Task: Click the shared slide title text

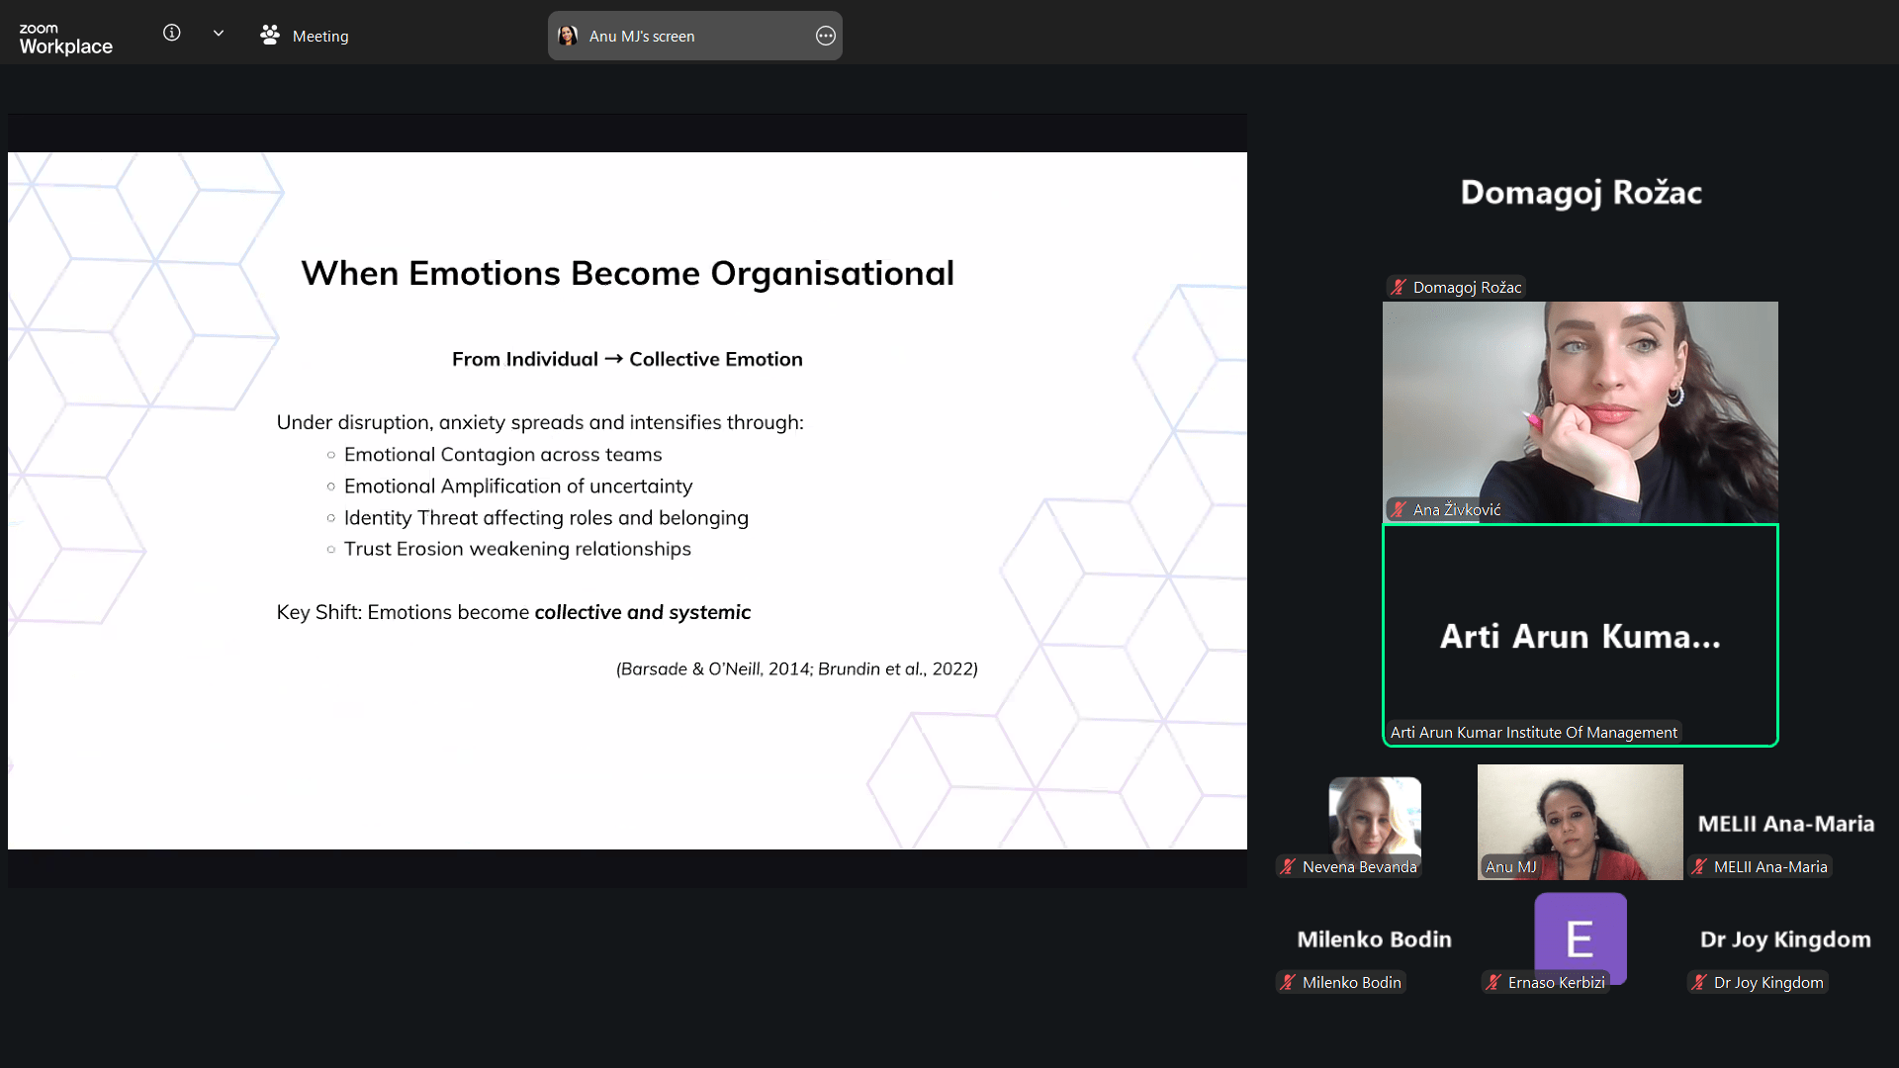Action: pos(627,274)
